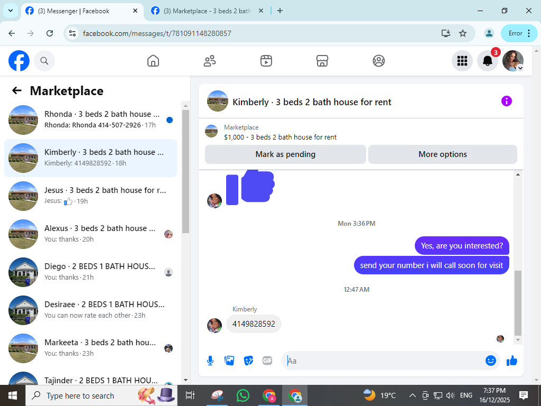Close the Marketplace browser tab
Viewport: 541px width, 406px height.
point(261,11)
